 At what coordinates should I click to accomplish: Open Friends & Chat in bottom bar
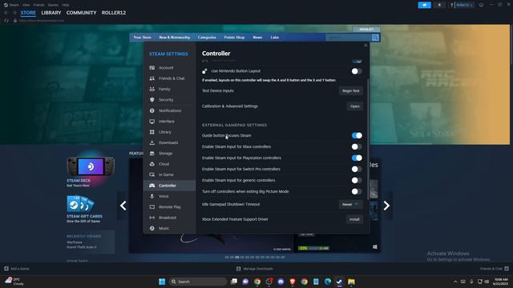[x=494, y=269]
